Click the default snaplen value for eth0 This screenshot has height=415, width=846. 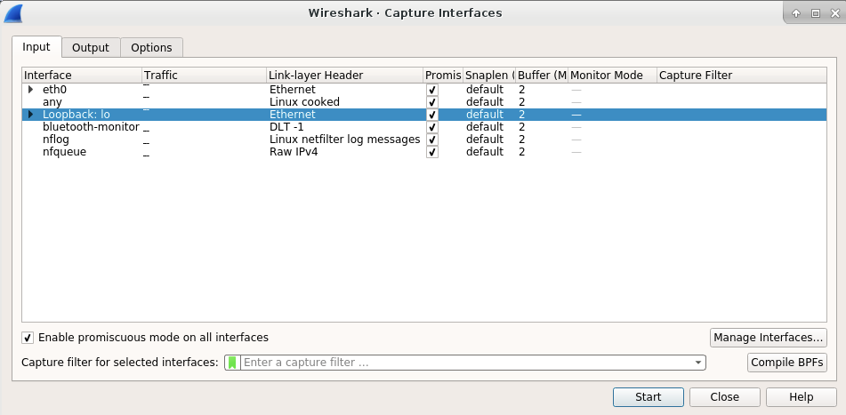pos(485,90)
